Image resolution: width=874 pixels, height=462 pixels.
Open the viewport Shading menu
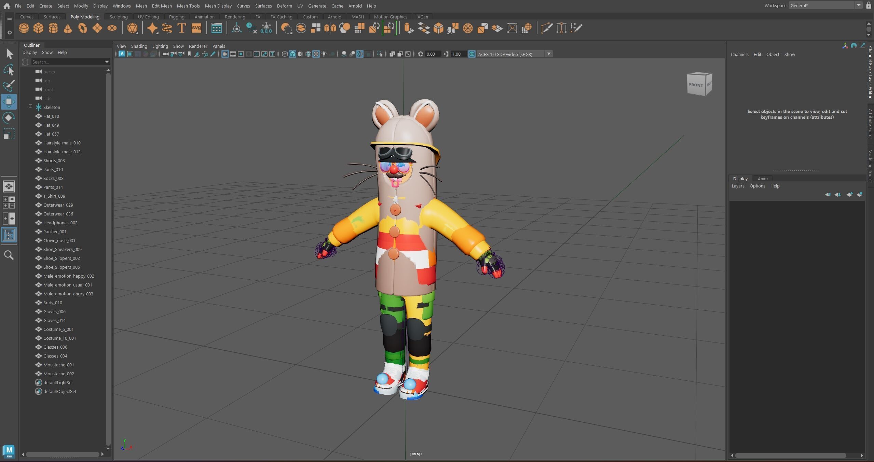click(139, 46)
